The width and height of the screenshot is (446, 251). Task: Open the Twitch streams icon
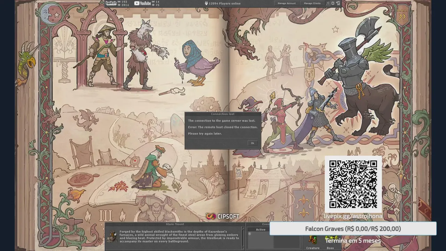(111, 3)
